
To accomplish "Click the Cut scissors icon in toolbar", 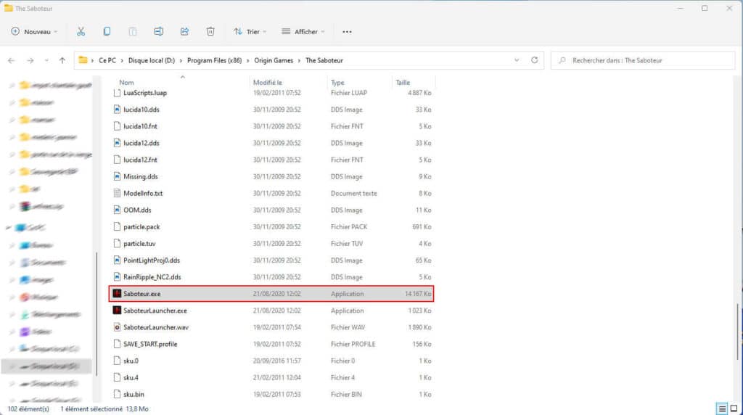I will click(81, 31).
